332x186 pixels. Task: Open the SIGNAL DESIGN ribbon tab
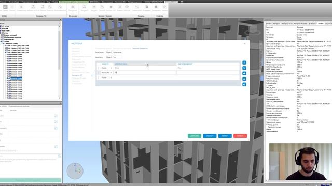pos(171,2)
